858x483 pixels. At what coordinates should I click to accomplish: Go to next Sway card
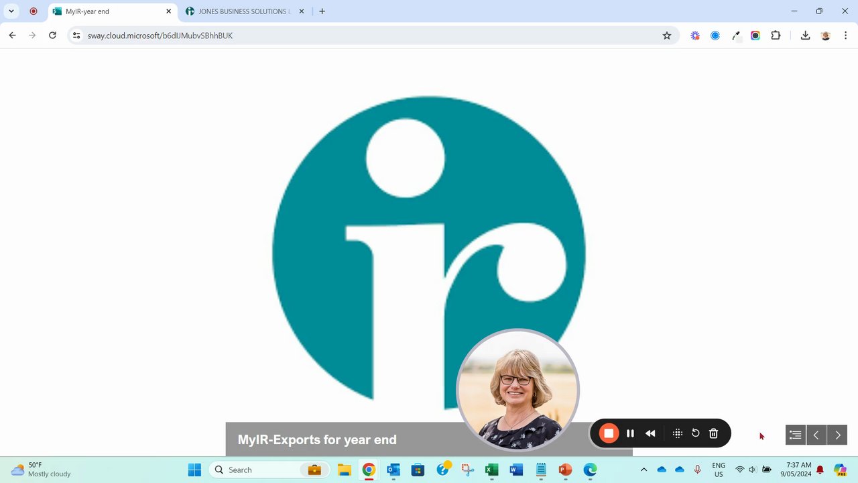[837, 435]
